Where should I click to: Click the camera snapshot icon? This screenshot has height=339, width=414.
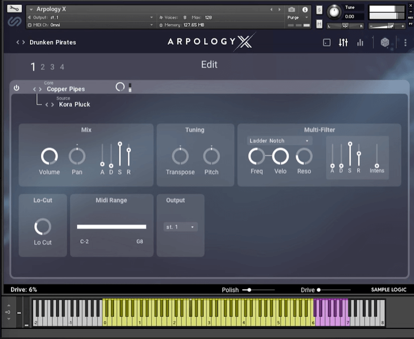(x=292, y=10)
